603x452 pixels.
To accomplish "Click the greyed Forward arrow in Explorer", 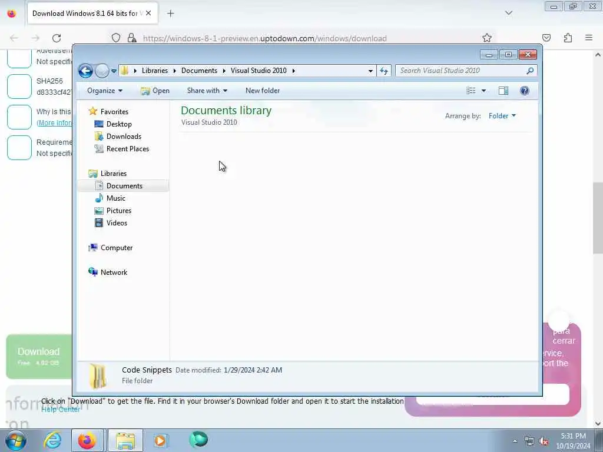I will (102, 71).
